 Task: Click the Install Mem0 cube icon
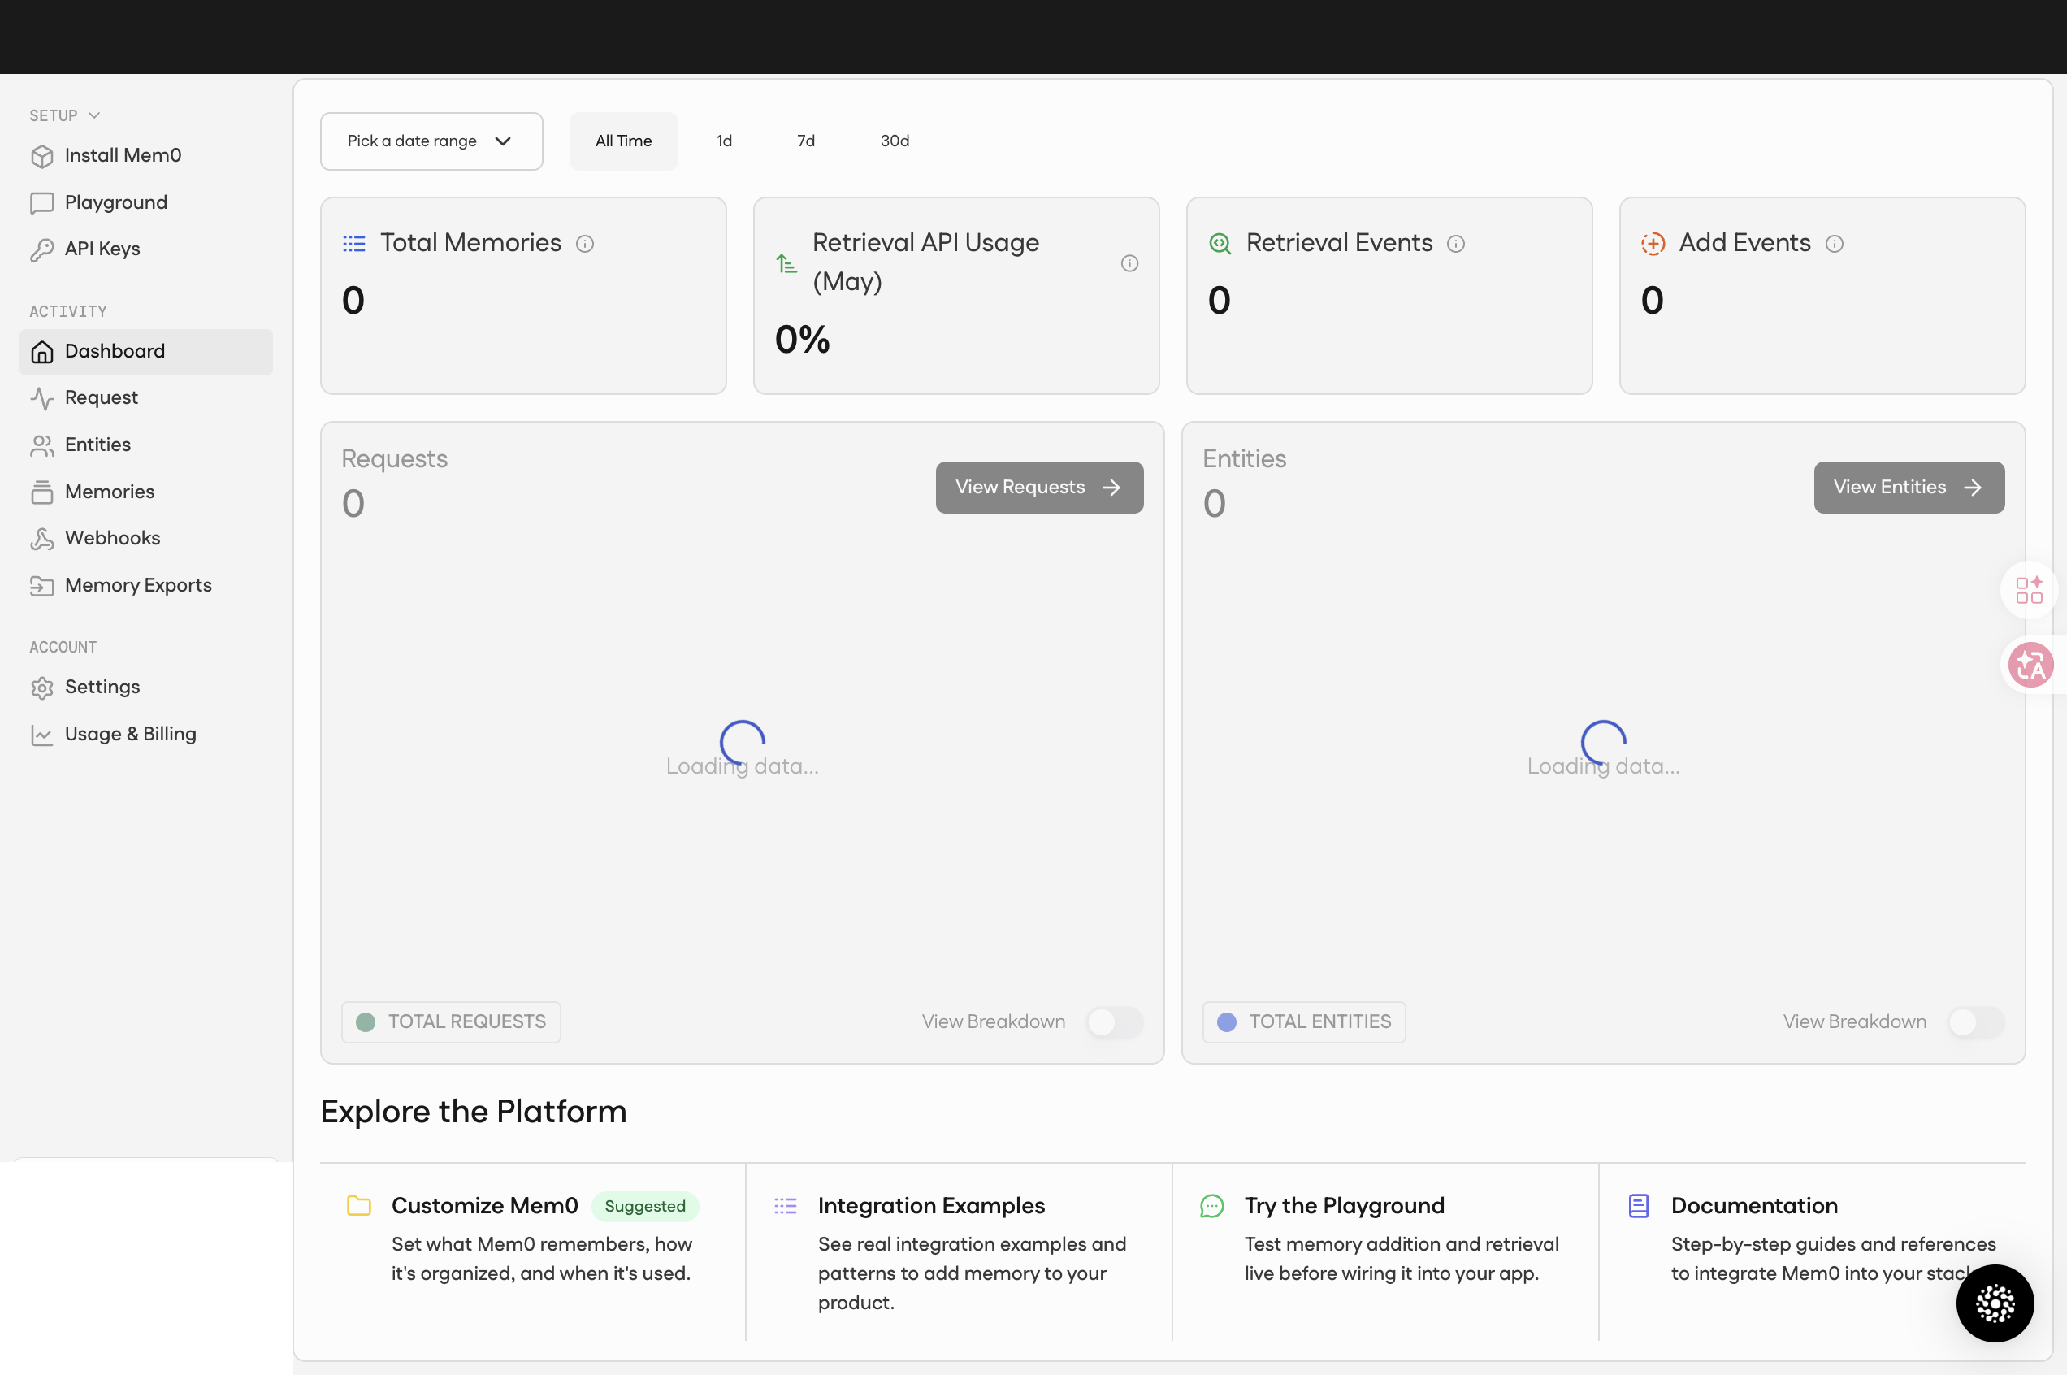[x=42, y=156]
